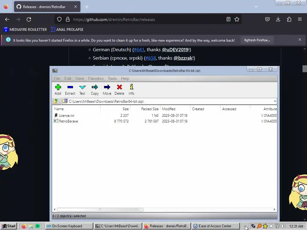The image size is (307, 230).
Task: Open Firefox downloads panel
Action: (x=278, y=19)
